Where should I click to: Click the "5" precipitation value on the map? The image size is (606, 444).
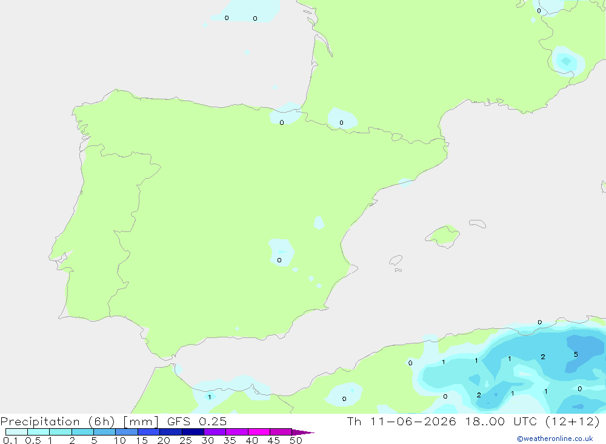click(576, 354)
